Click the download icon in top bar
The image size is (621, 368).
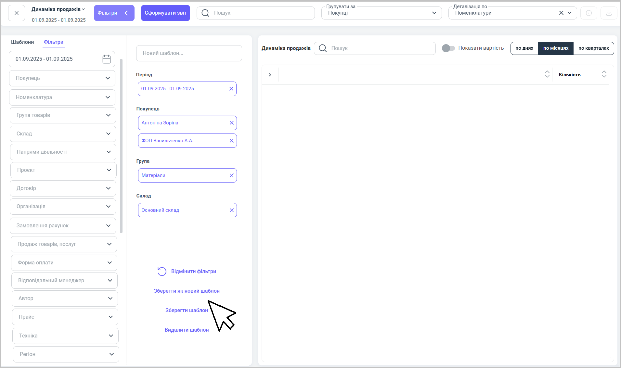click(609, 13)
